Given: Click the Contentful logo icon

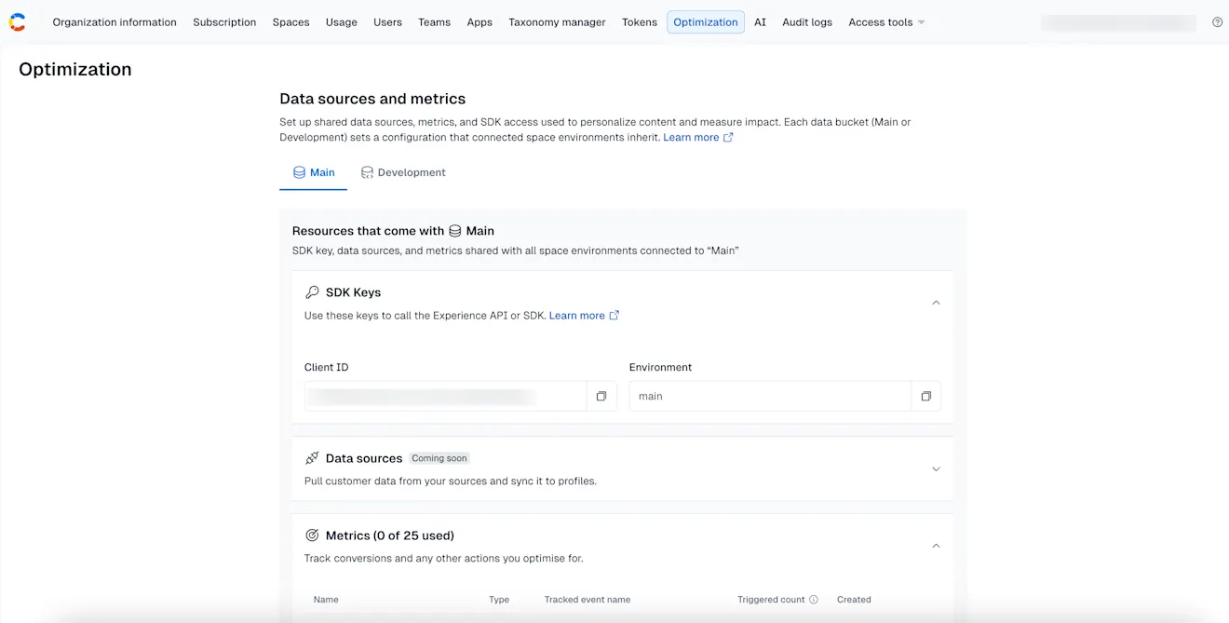Looking at the screenshot, I should click(18, 22).
